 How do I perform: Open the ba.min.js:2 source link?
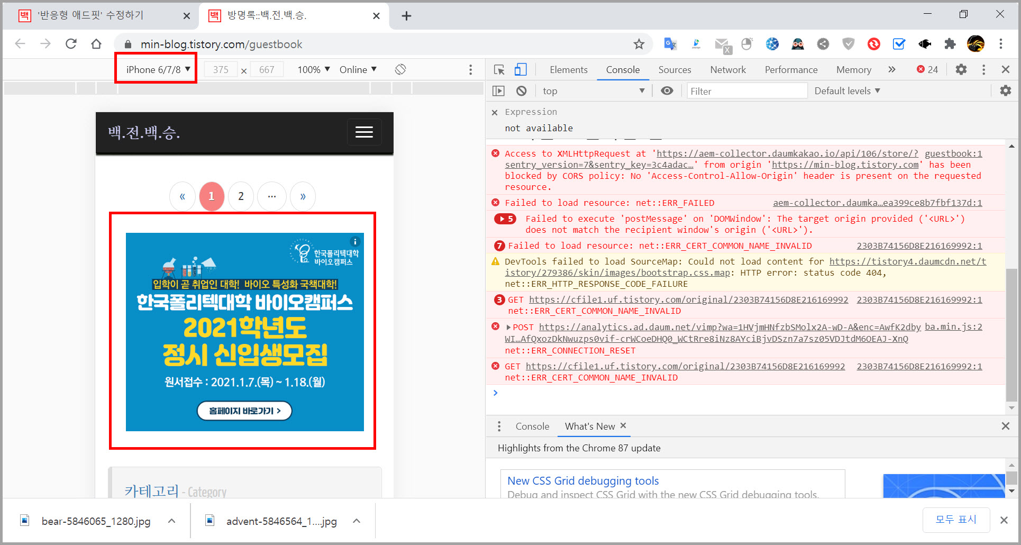[953, 327]
